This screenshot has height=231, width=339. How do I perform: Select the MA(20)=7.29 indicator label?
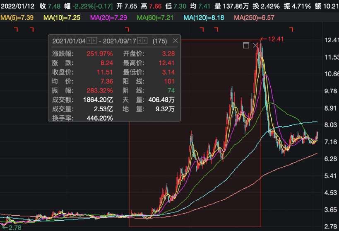(x=108, y=17)
